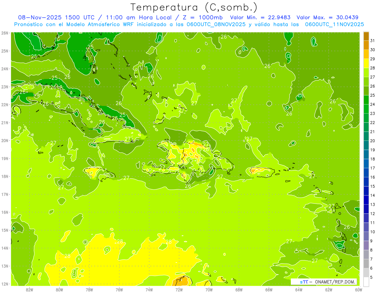
Task: Click the light orange scale segment between 29 and 30
Action: click(x=366, y=55)
